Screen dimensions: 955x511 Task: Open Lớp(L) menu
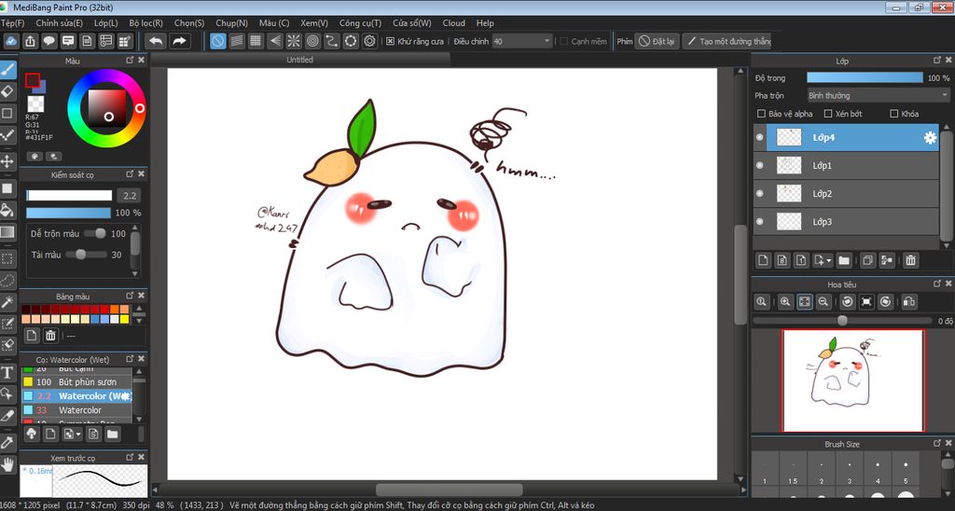106,23
